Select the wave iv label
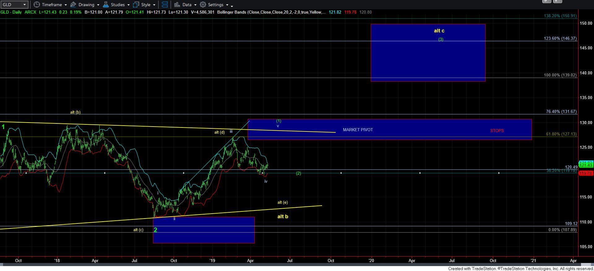 pyautogui.click(x=266, y=181)
